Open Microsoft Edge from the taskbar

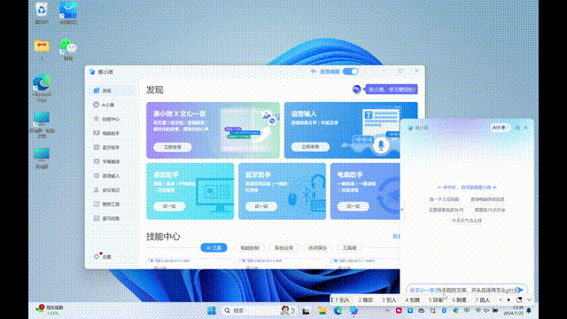coord(338,310)
